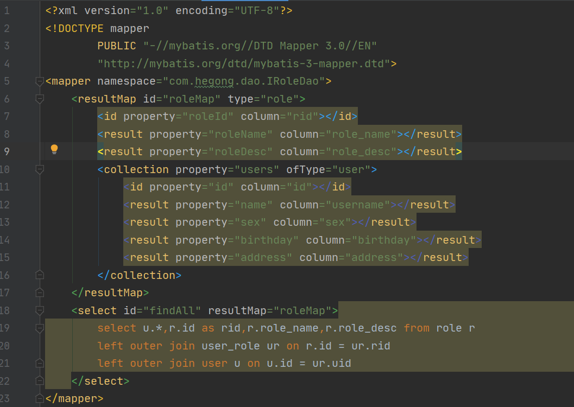Image resolution: width=574 pixels, height=407 pixels.
Task: Click select id "findAll" value
Action: click(172, 310)
